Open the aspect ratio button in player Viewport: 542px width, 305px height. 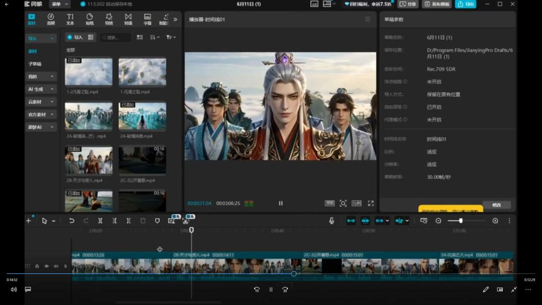pyautogui.click(x=356, y=203)
